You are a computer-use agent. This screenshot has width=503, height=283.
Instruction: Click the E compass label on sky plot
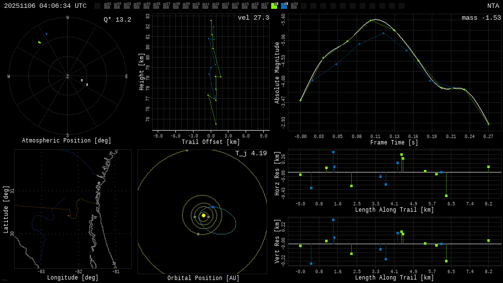point(126,77)
